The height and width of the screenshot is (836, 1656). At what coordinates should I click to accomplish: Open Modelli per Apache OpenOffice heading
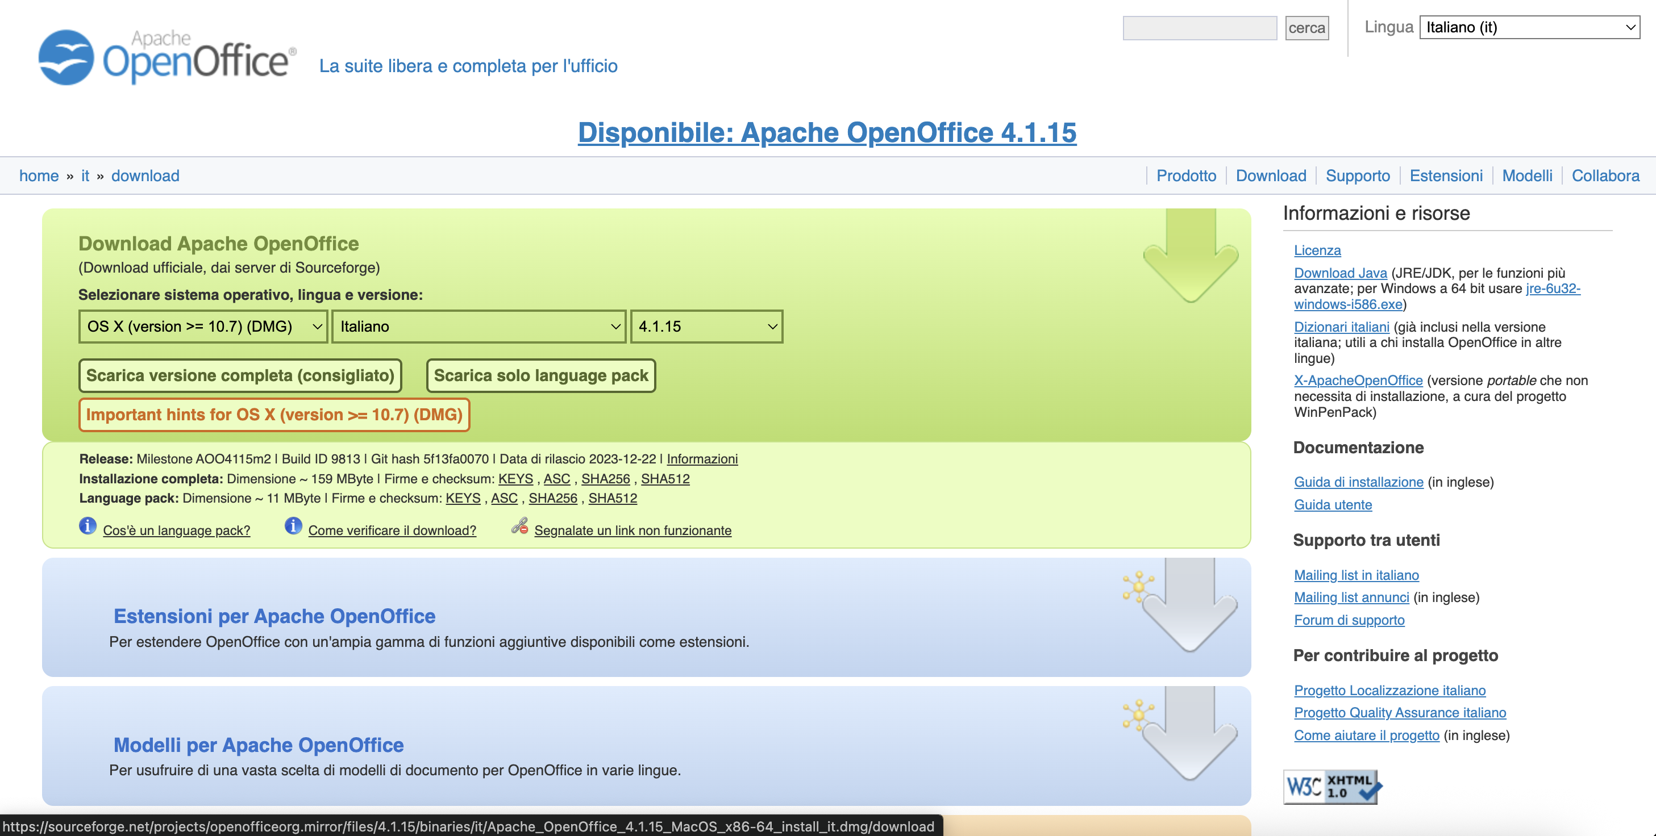click(259, 745)
